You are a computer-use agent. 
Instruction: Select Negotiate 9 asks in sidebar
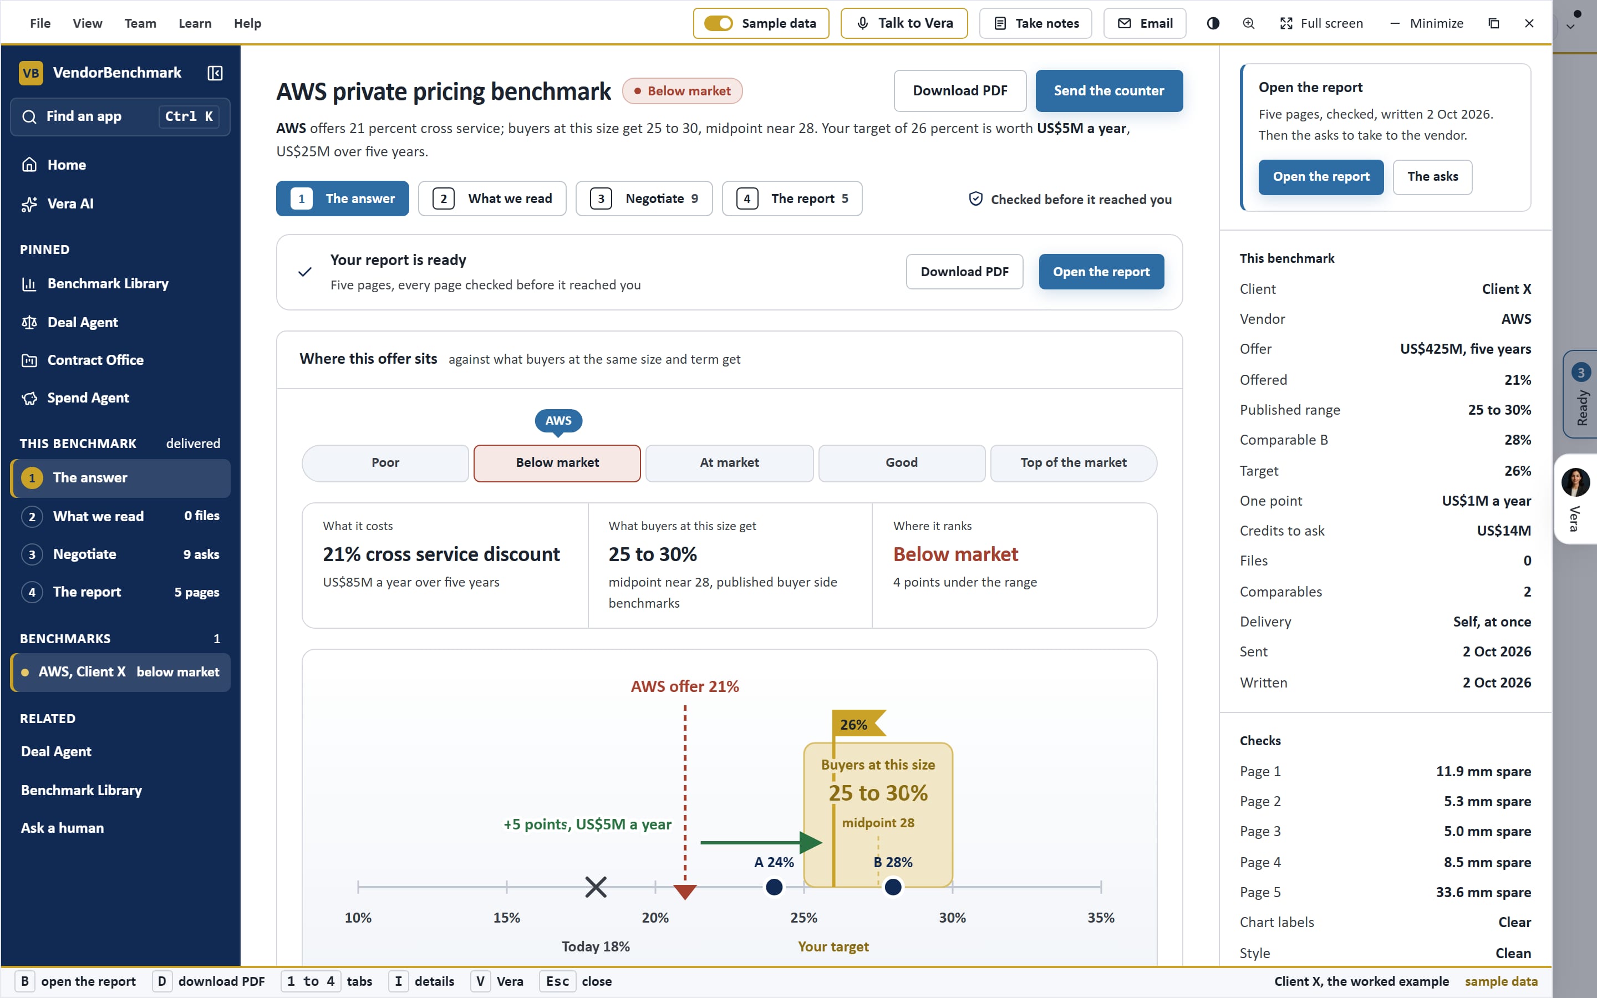pyautogui.click(x=120, y=554)
